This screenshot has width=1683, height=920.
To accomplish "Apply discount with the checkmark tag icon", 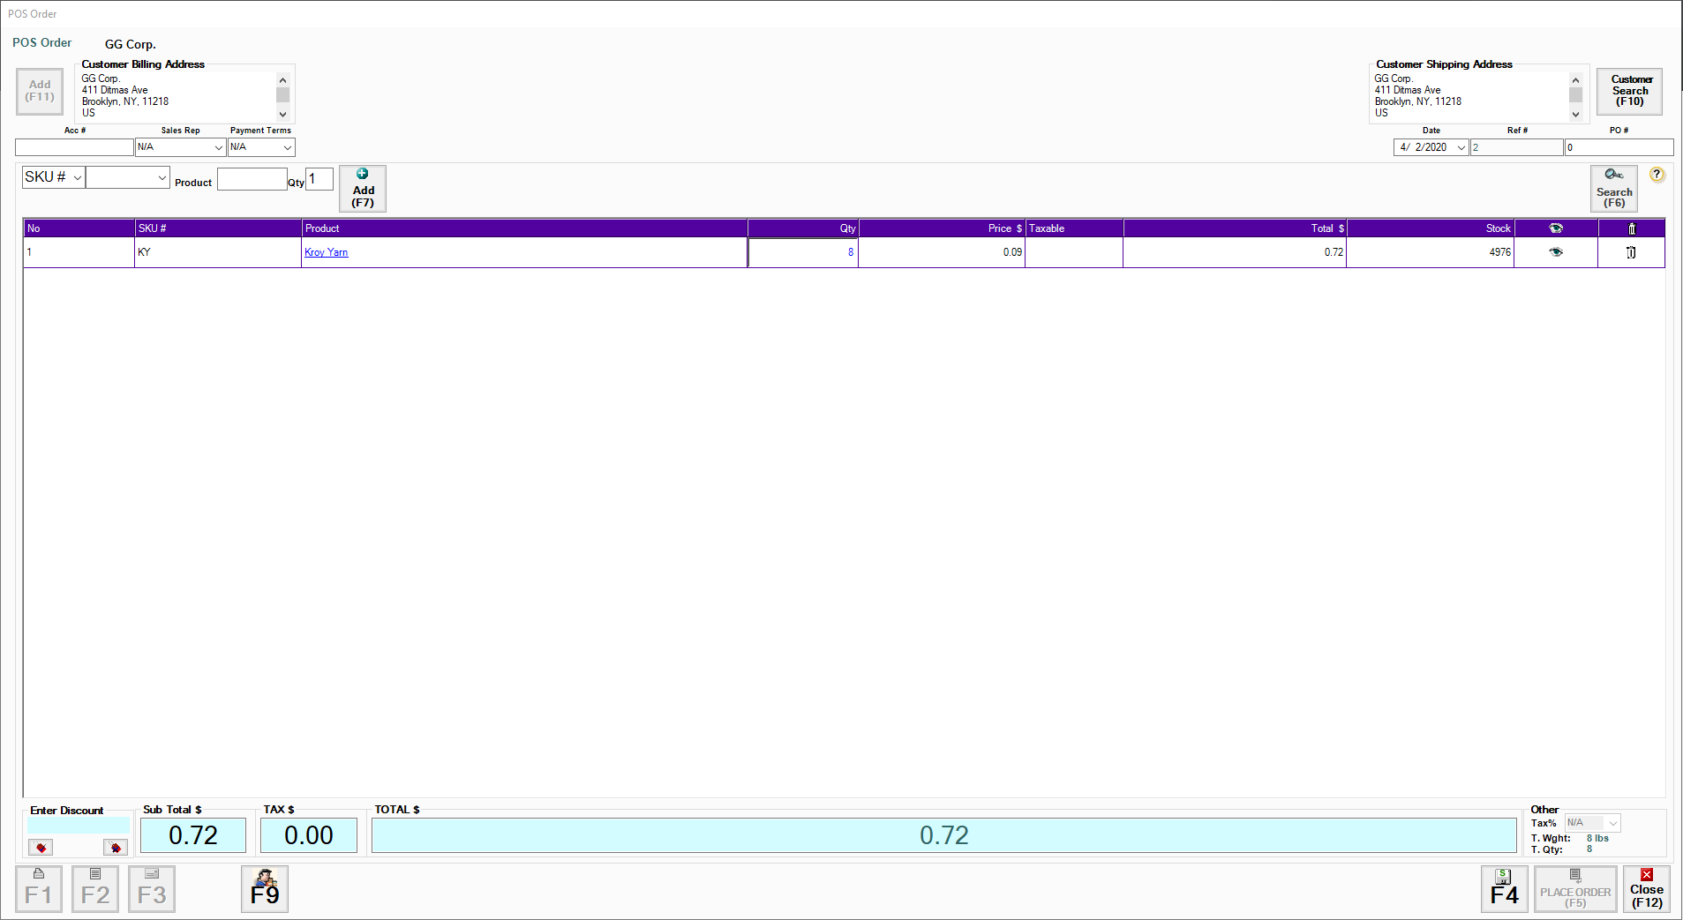I will click(41, 847).
